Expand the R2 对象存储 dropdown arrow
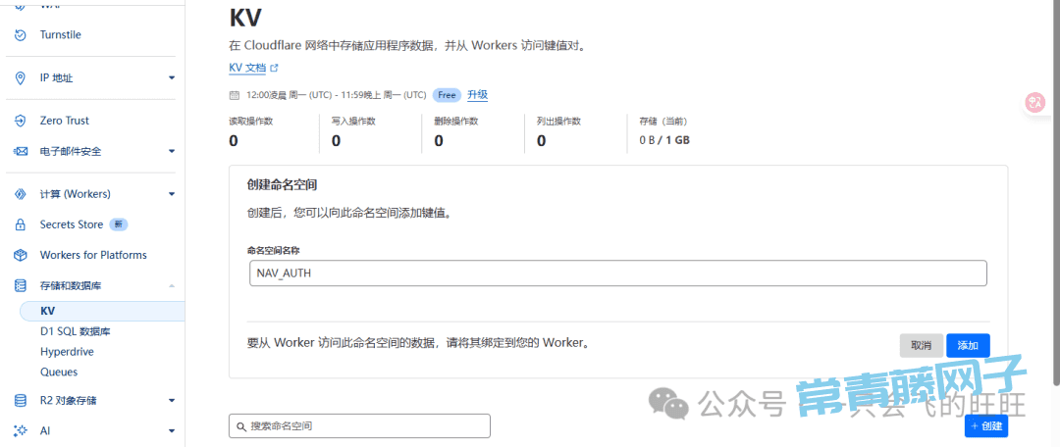1060x447 pixels. [x=172, y=400]
